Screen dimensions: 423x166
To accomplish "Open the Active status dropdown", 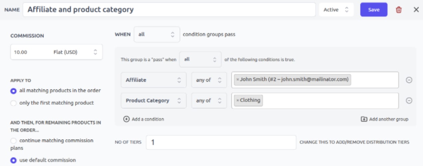I will click(x=336, y=10).
